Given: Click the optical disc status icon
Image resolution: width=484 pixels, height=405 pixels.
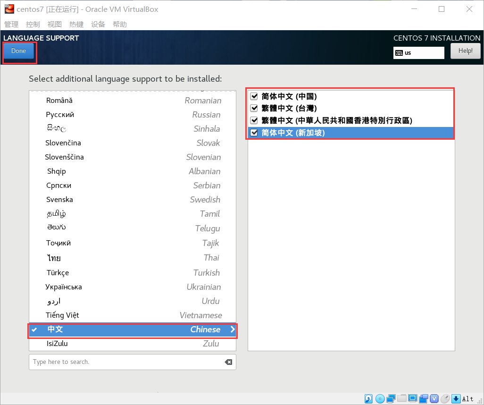Looking at the screenshot, I should coord(380,399).
